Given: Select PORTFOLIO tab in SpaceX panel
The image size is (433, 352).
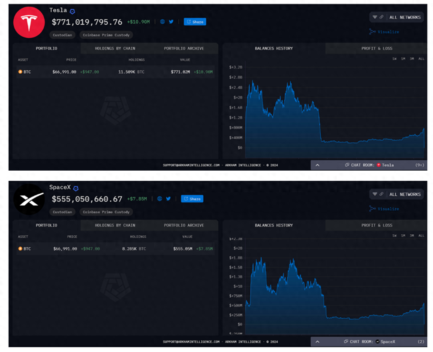Looking at the screenshot, I should click(46, 225).
